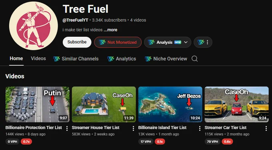Open the NexLev extension three-dot menu button
Viewport: 272px width, 150px height.
click(203, 42)
